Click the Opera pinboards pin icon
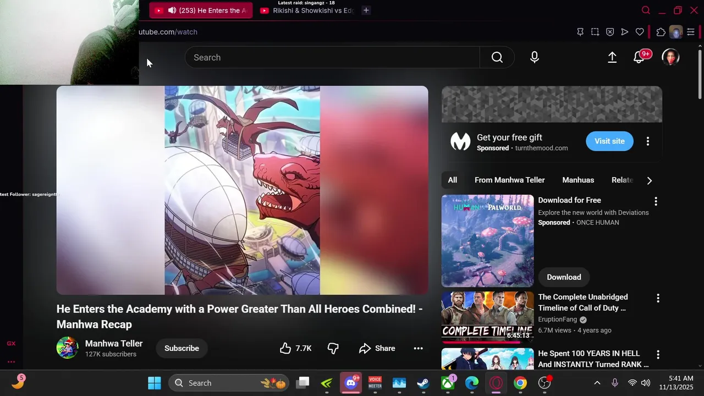This screenshot has width=704, height=396. point(580,32)
